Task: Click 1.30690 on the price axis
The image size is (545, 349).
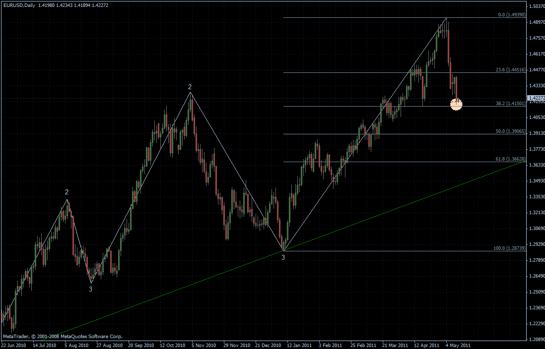Action: 537,228
